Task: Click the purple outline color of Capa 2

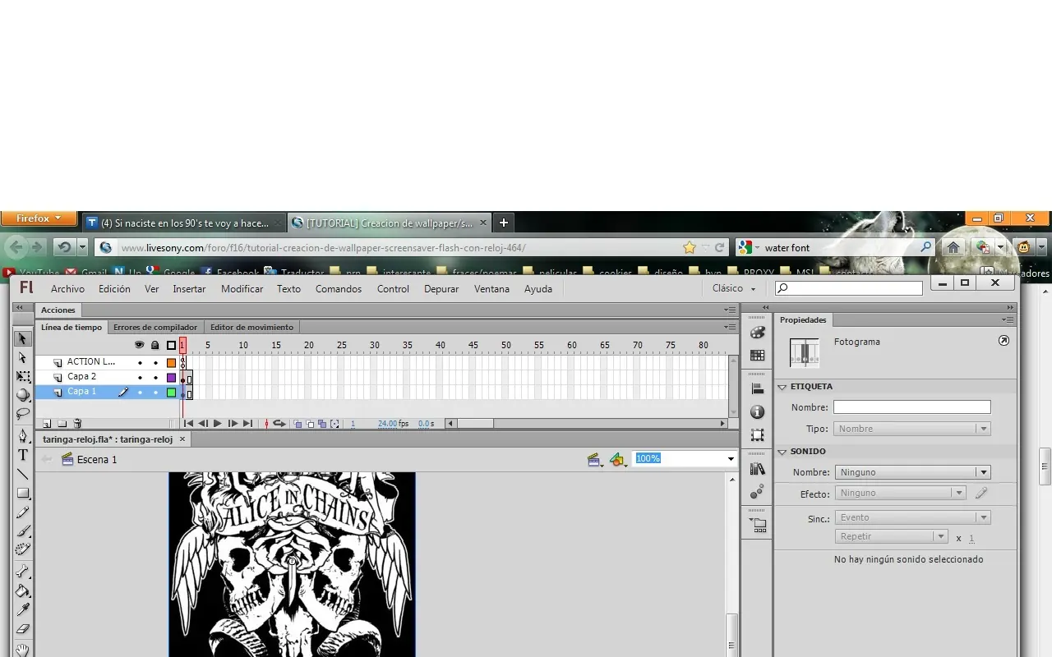Action: [x=171, y=378]
